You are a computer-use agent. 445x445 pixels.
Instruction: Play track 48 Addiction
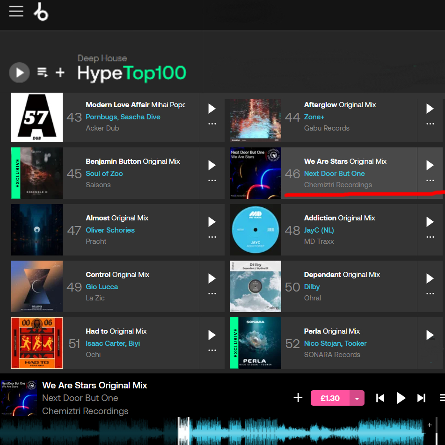pos(430,222)
